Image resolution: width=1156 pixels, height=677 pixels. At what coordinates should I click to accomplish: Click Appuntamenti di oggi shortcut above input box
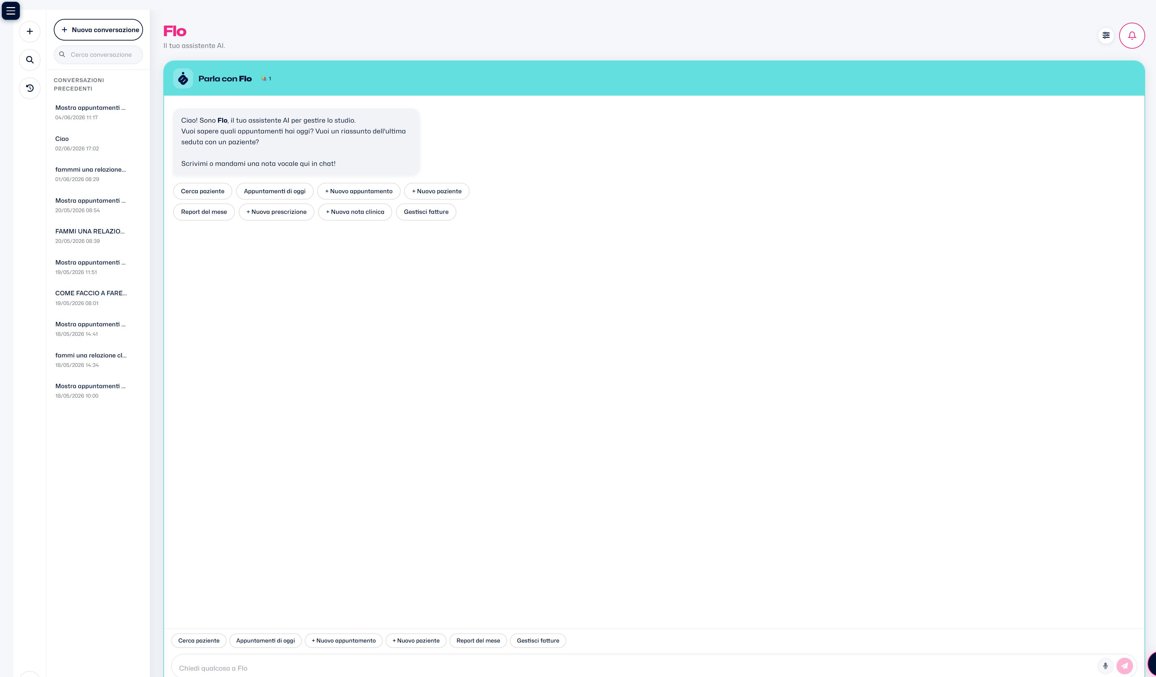pos(266,640)
